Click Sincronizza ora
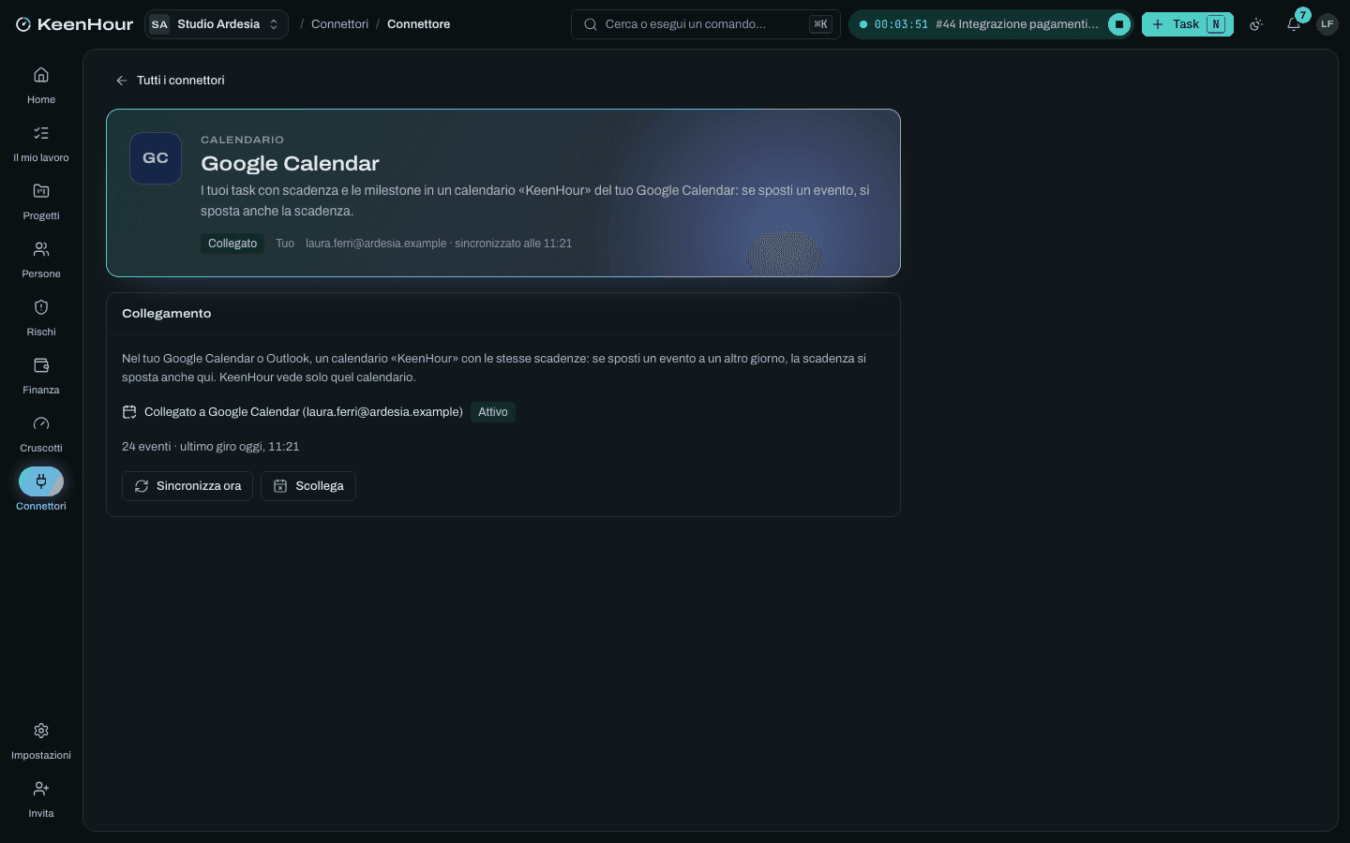Viewport: 1350px width, 843px height. 187,486
